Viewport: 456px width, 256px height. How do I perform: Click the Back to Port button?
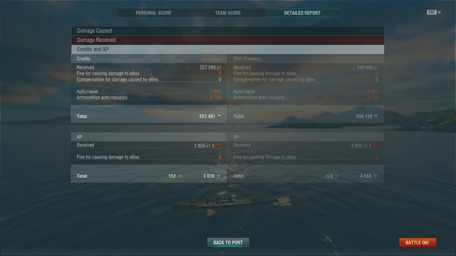pyautogui.click(x=228, y=242)
